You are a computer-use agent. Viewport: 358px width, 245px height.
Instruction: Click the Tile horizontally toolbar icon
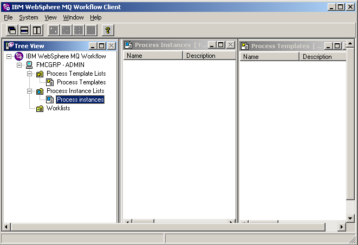[24, 30]
